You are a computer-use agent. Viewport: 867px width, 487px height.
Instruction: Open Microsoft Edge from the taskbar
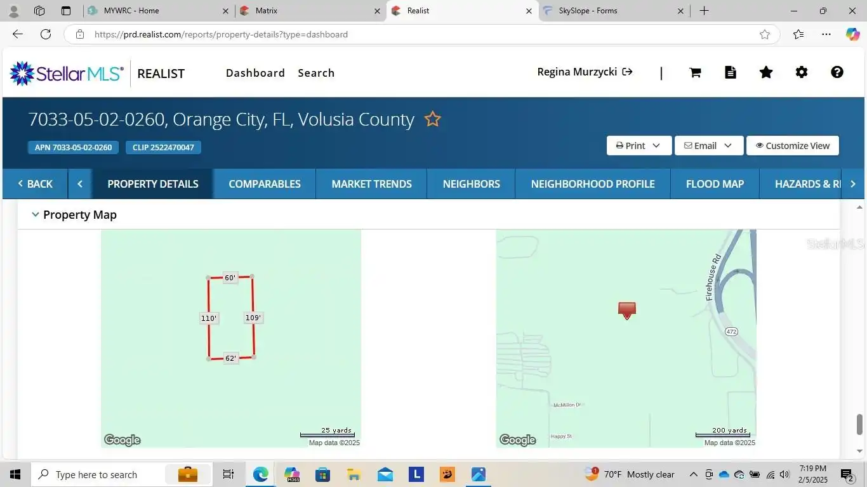(261, 474)
